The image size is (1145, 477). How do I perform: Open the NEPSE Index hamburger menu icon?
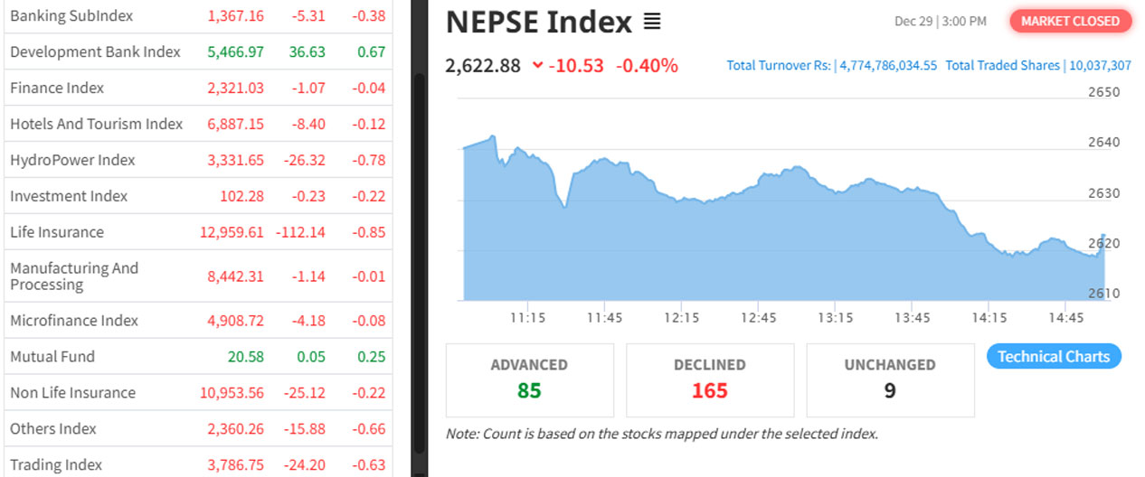pos(652,22)
